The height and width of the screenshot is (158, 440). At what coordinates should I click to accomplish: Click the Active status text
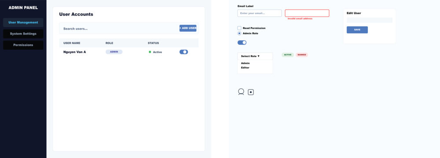[158, 52]
